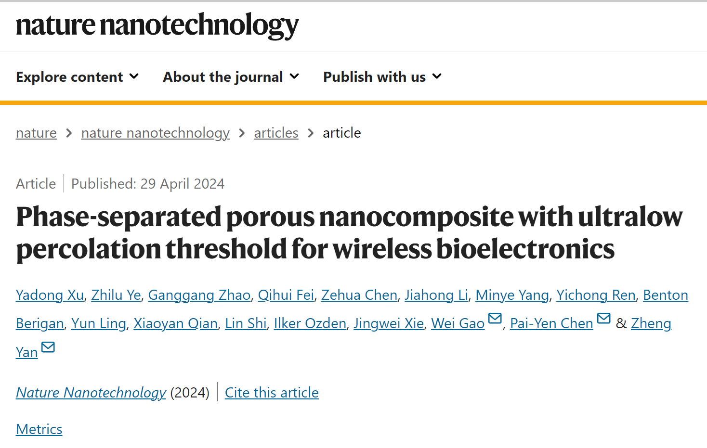Open the nature nanotechnology logo homepage
This screenshot has width=707, height=448.
[157, 26]
